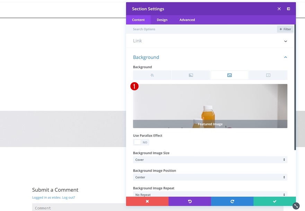Image resolution: width=305 pixels, height=211 pixels.
Task: Select the background gradient tab icon
Action: click(x=191, y=75)
